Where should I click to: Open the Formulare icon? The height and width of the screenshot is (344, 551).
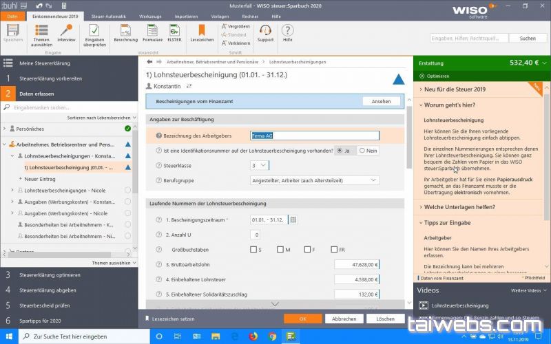point(152,30)
